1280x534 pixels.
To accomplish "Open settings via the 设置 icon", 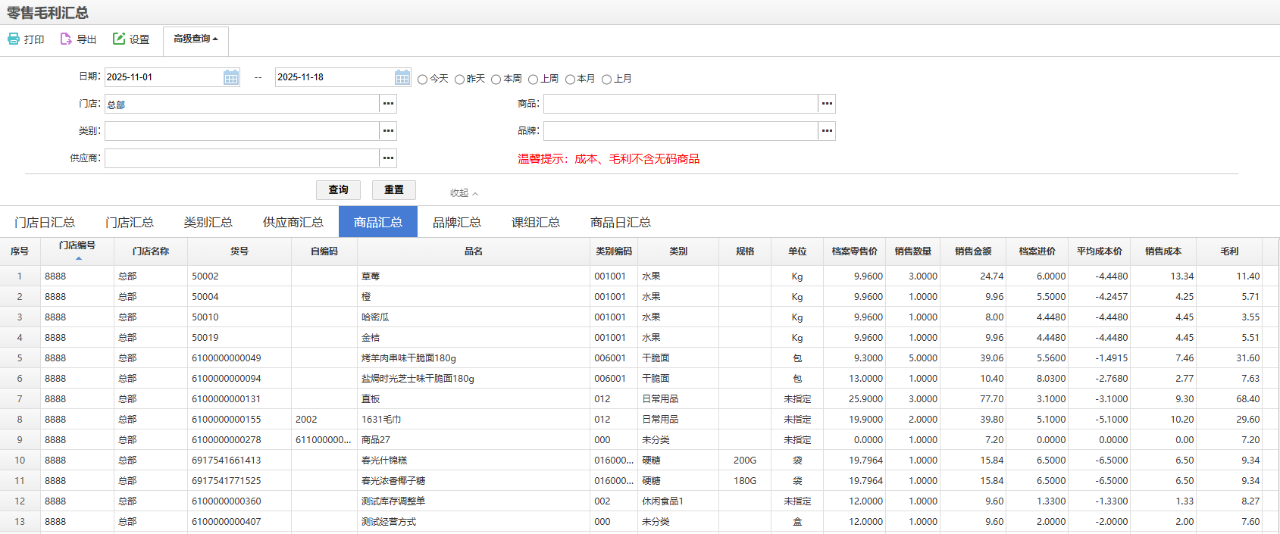I will pyautogui.click(x=119, y=39).
